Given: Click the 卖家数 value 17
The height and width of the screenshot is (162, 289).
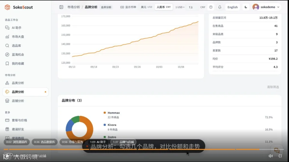Looking at the screenshot, I should click(x=276, y=51).
